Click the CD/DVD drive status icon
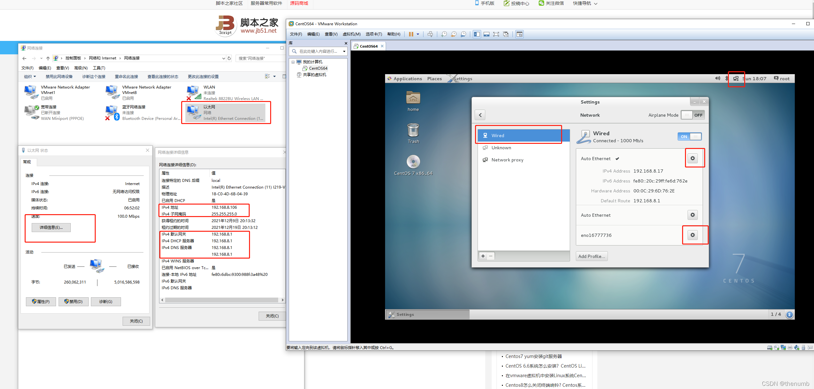The image size is (814, 389). [777, 347]
